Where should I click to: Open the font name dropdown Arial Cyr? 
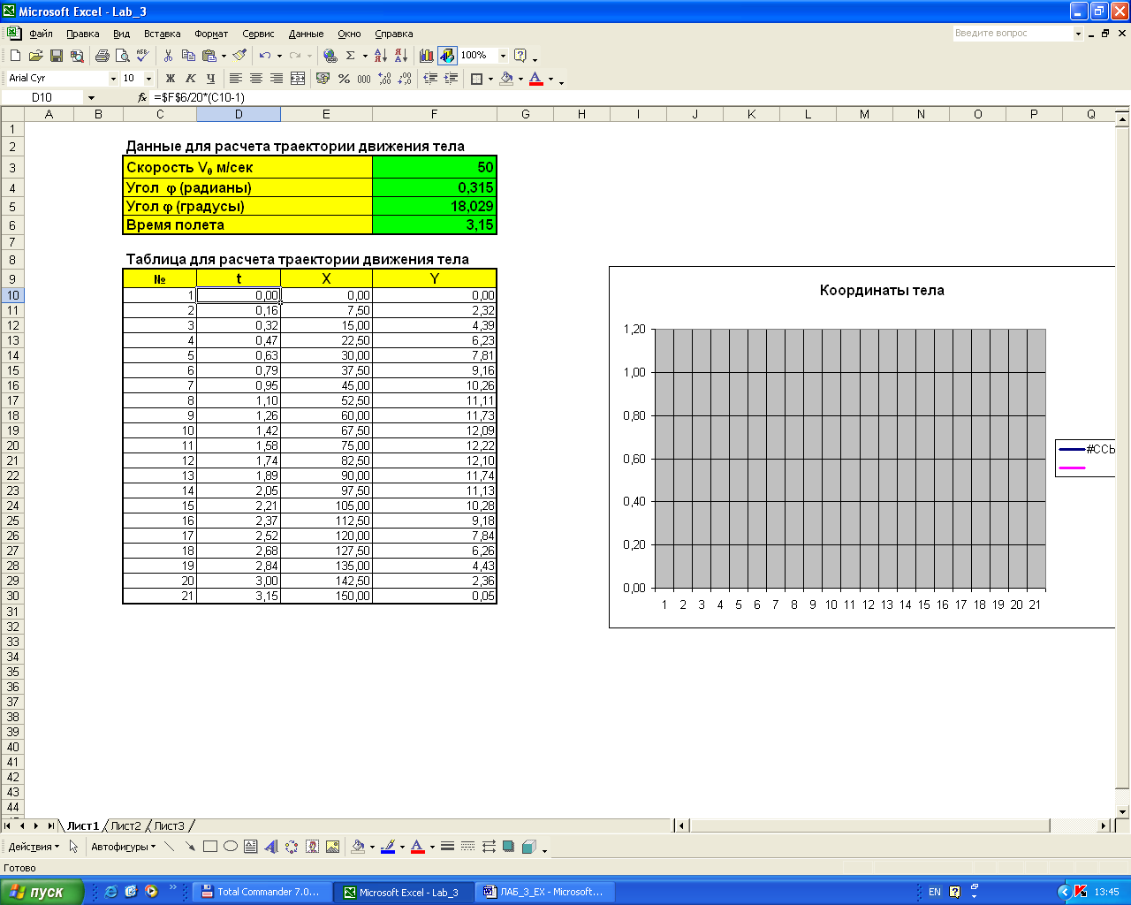tap(113, 79)
